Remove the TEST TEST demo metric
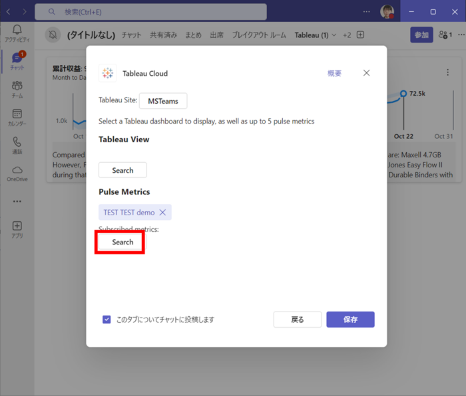 (x=162, y=213)
